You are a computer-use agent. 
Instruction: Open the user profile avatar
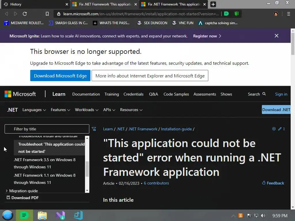276,14
